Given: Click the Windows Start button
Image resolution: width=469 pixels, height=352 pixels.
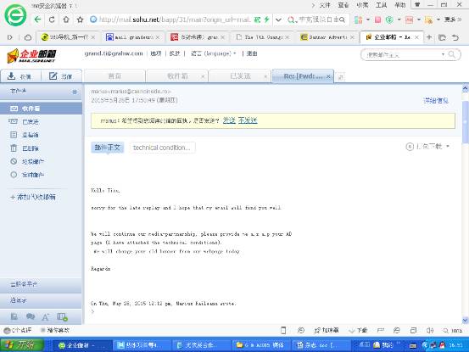Looking at the screenshot, I should click(x=21, y=345).
